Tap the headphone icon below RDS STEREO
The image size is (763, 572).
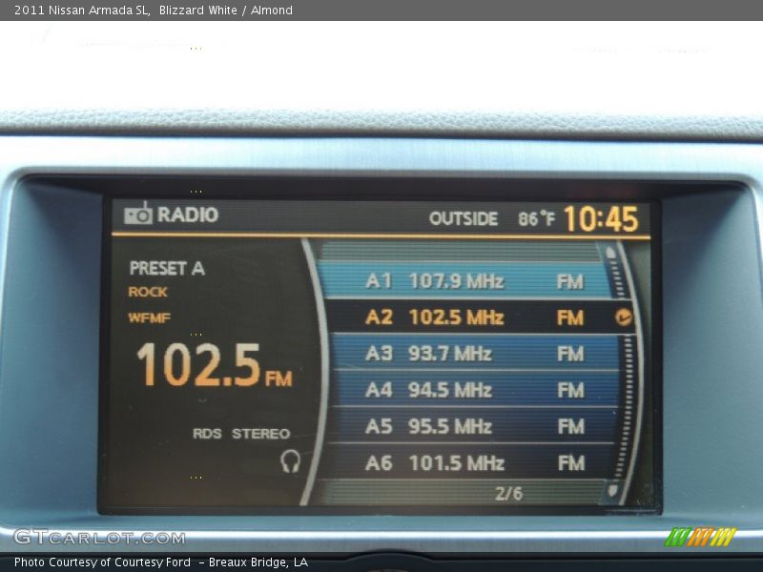291,462
